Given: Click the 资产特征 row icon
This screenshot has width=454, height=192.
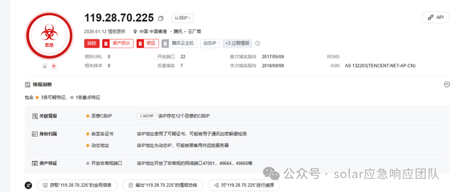Looking at the screenshot, I should (35, 164).
